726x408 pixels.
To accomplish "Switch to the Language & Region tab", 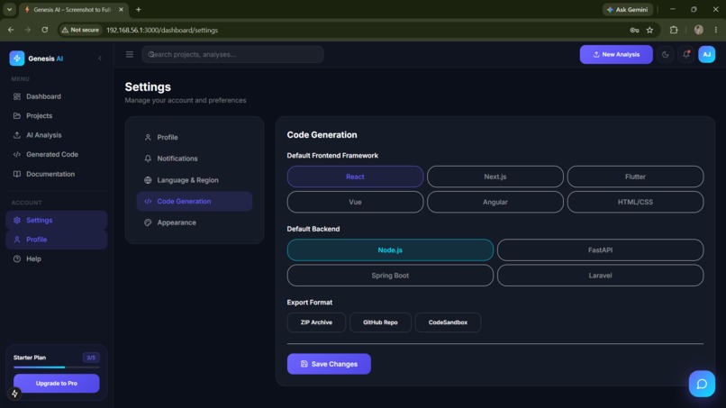I will tap(195, 180).
